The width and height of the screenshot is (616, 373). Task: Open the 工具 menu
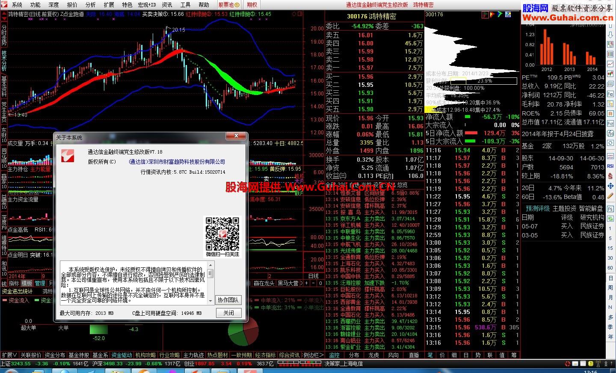tap(185, 5)
